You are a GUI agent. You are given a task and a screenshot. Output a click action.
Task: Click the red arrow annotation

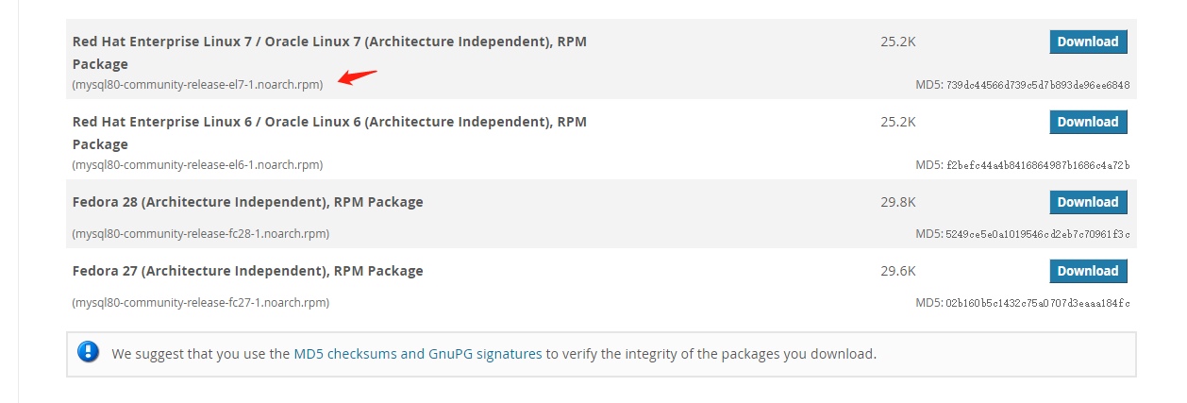[x=358, y=76]
